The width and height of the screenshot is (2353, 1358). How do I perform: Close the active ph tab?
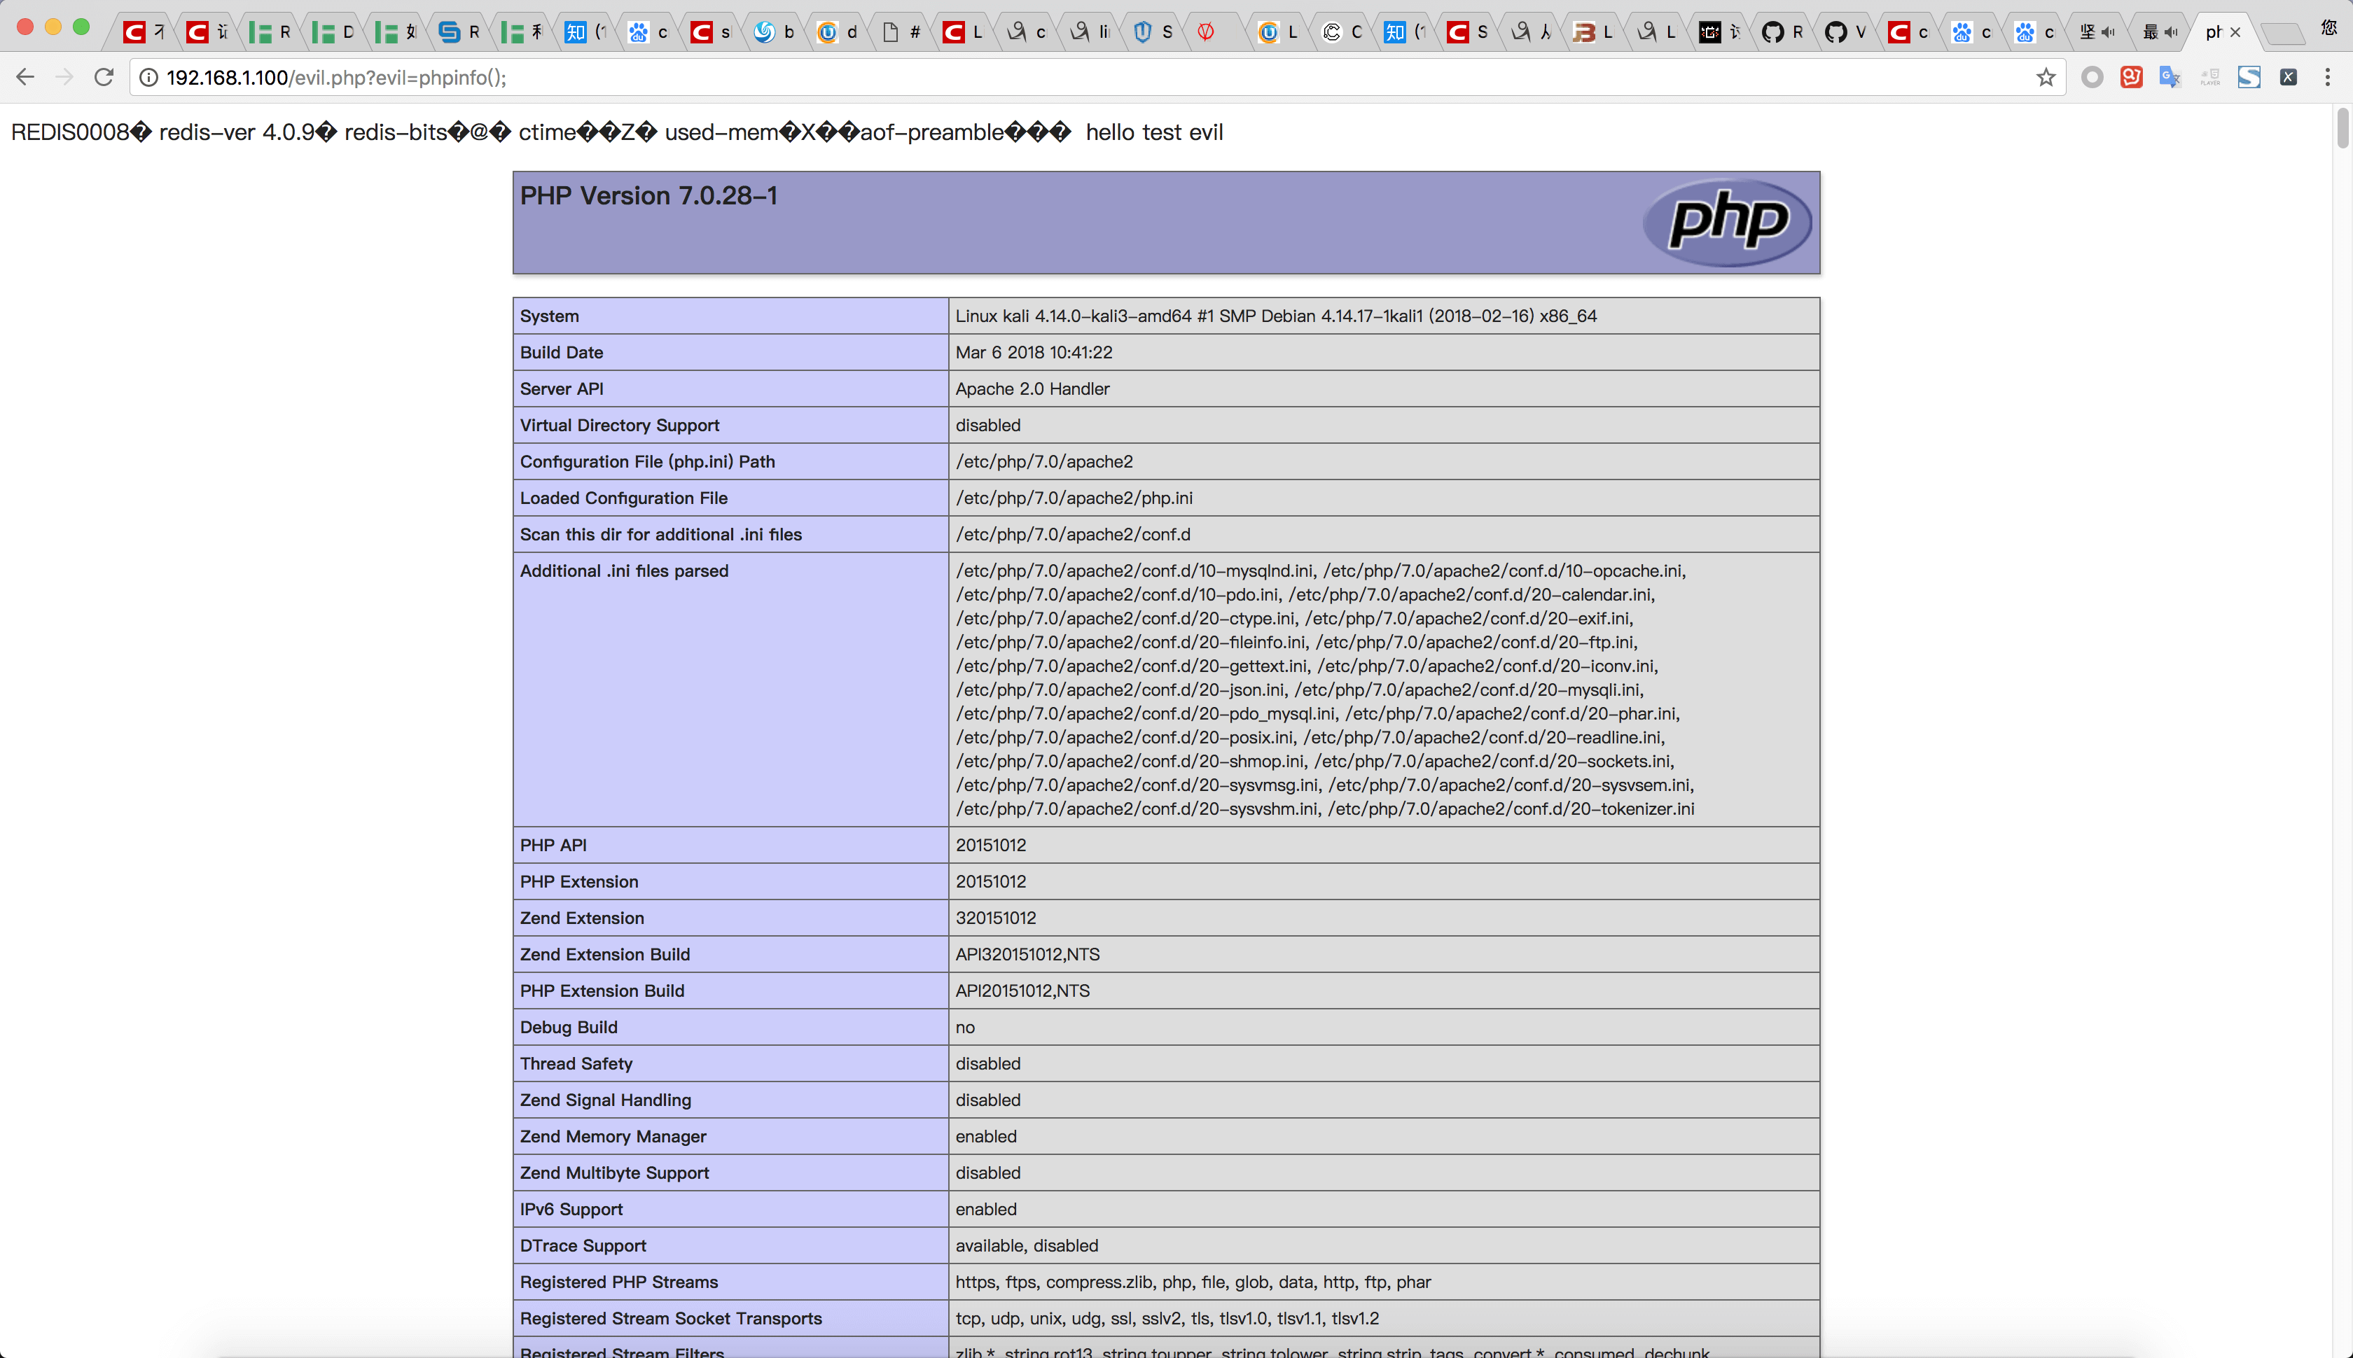point(2235,33)
